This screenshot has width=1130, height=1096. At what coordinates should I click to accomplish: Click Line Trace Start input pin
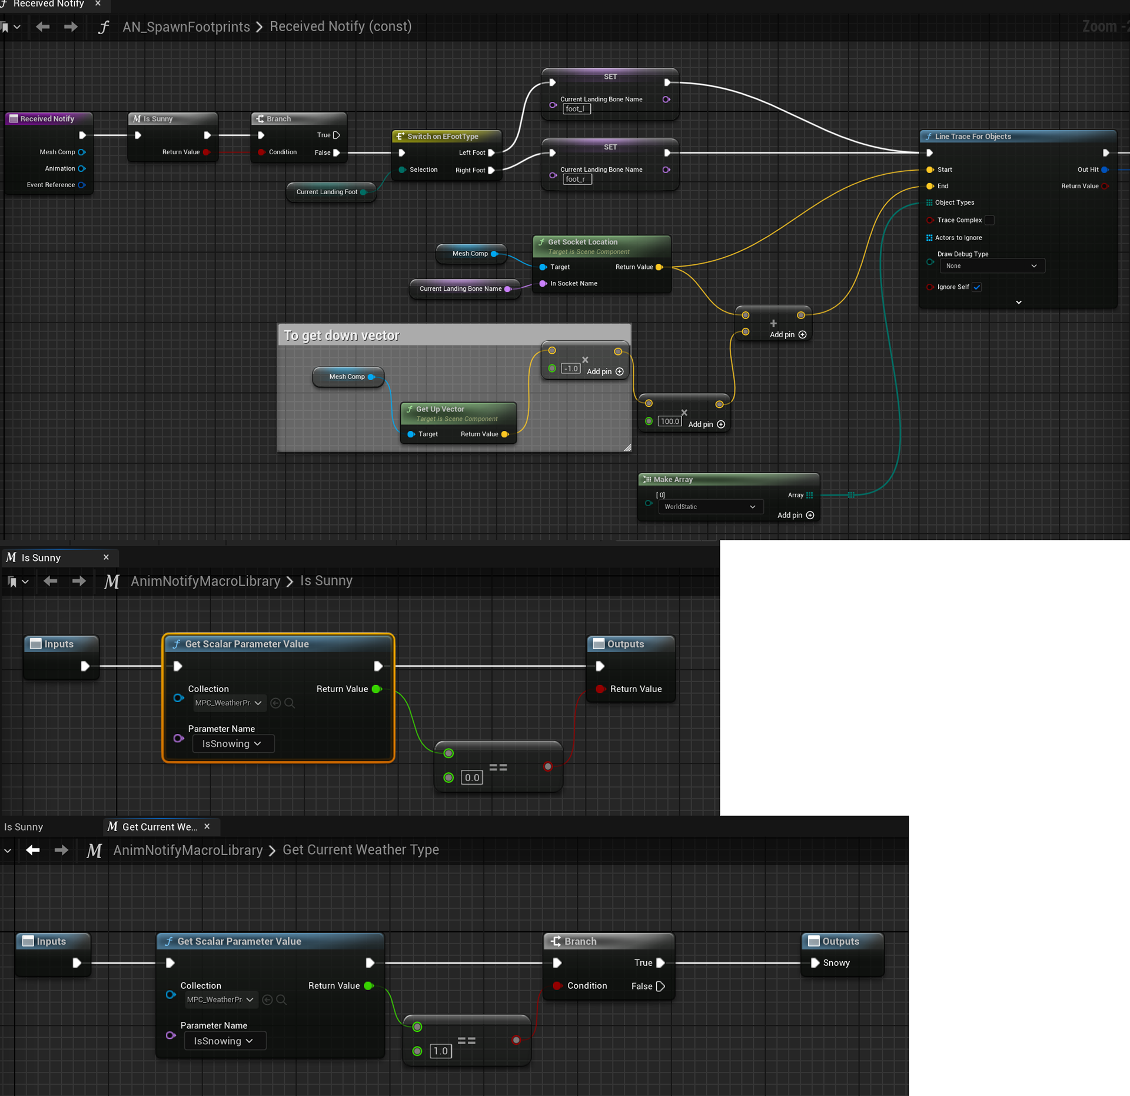[930, 170]
